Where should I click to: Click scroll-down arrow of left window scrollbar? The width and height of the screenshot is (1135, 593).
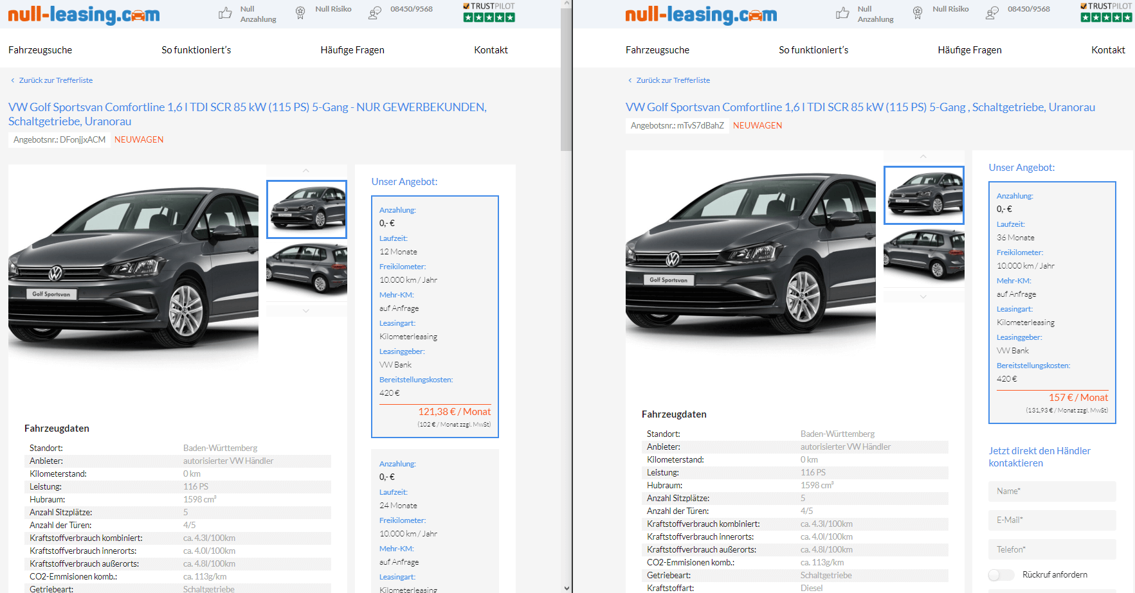click(566, 588)
